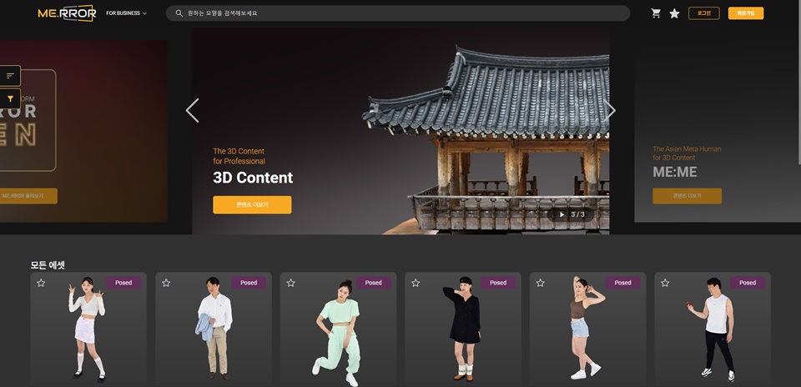The width and height of the screenshot is (801, 387).
Task: Star the model in mint green outfit
Action: (x=290, y=283)
